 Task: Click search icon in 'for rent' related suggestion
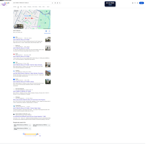click(x=49, y=125)
